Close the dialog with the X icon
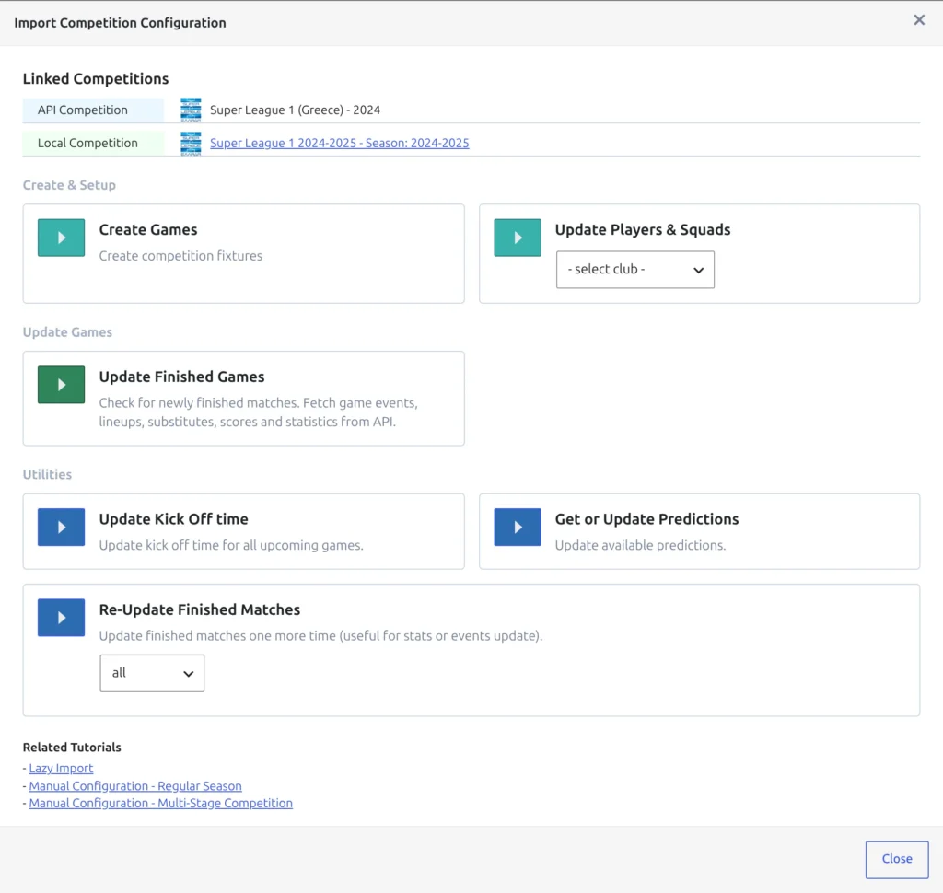Image resolution: width=943 pixels, height=893 pixels. point(919,20)
